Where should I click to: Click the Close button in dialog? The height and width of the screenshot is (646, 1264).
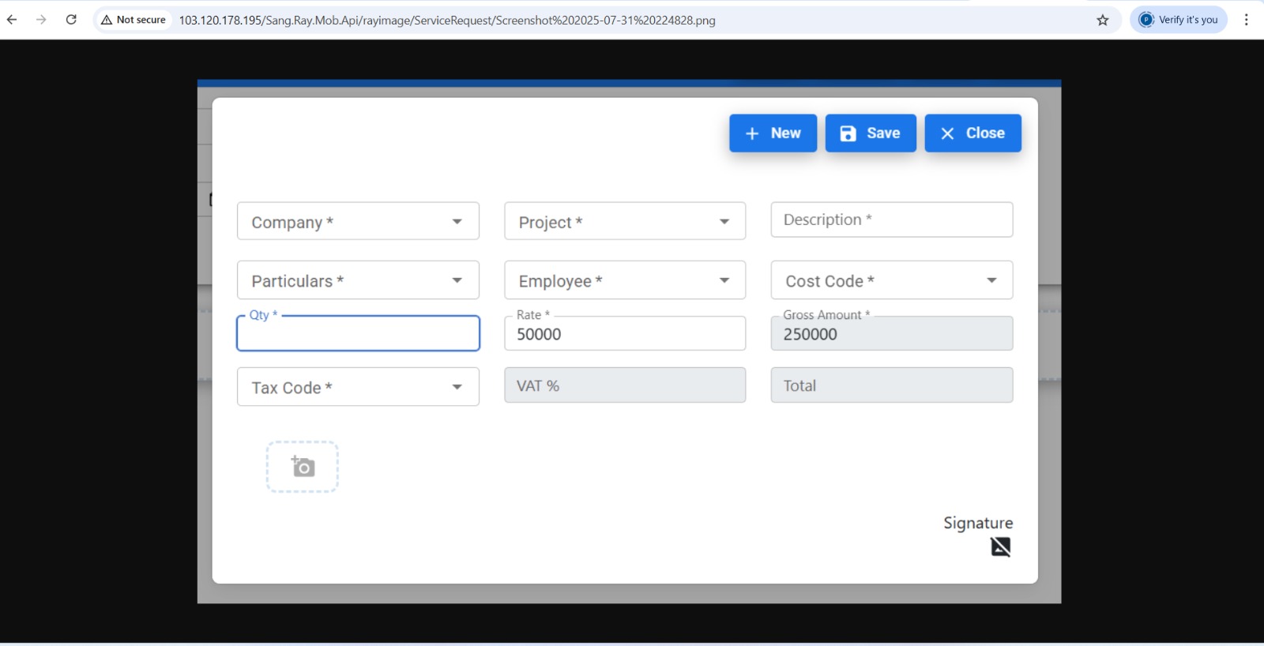click(x=972, y=133)
